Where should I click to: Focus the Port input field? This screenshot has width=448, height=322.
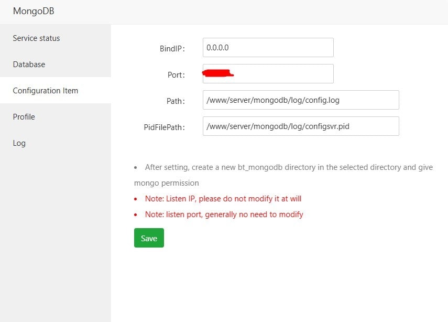283,74
